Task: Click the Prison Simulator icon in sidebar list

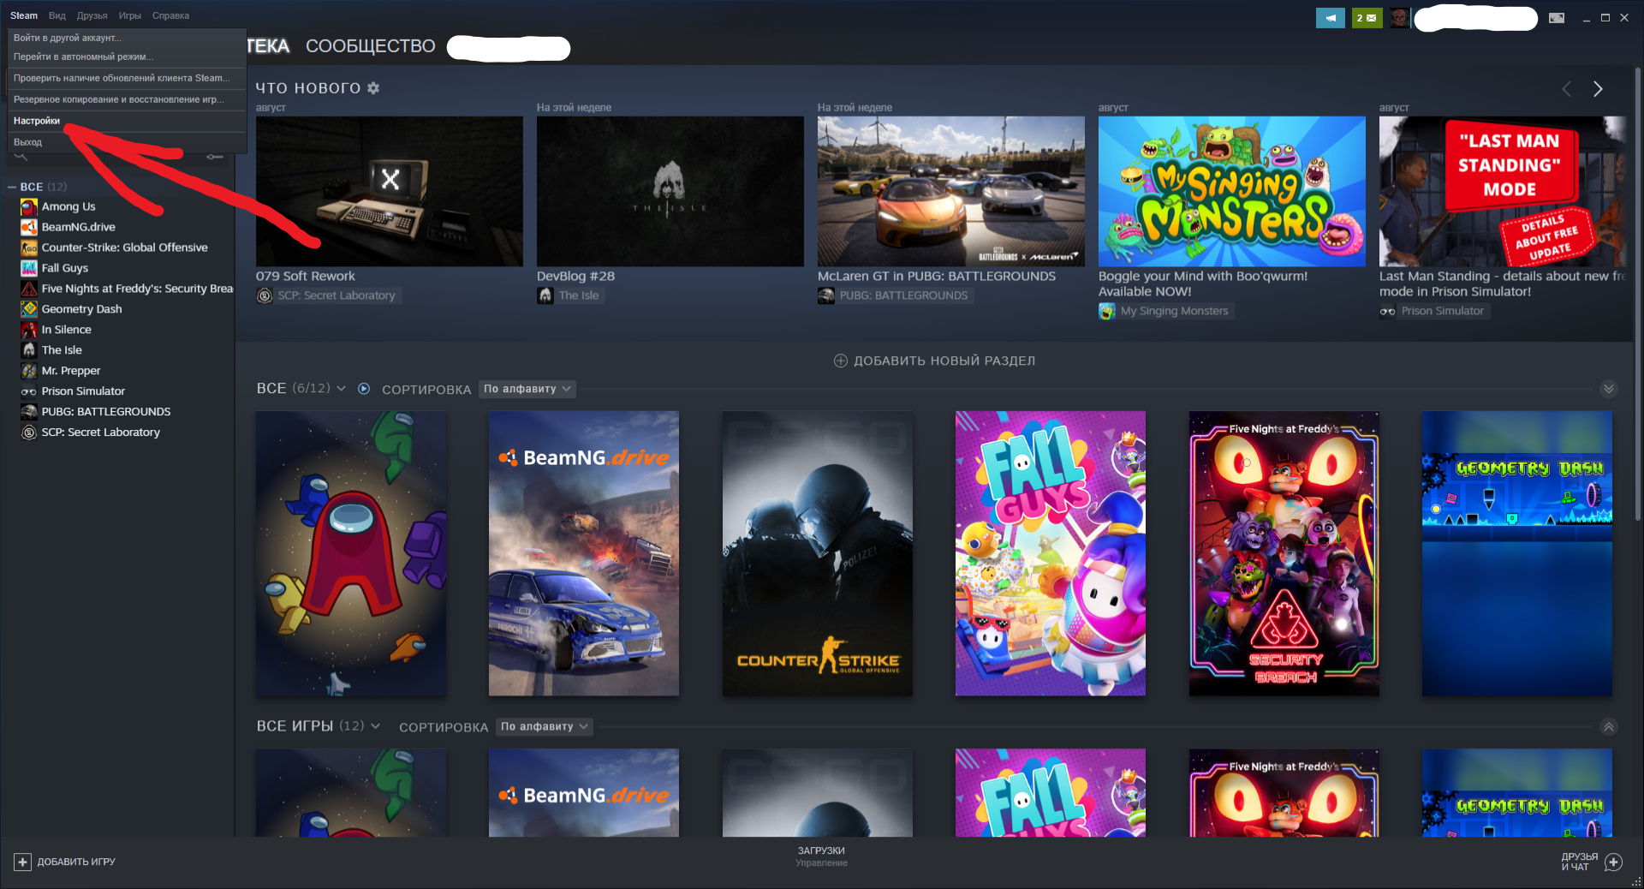Action: pos(29,391)
